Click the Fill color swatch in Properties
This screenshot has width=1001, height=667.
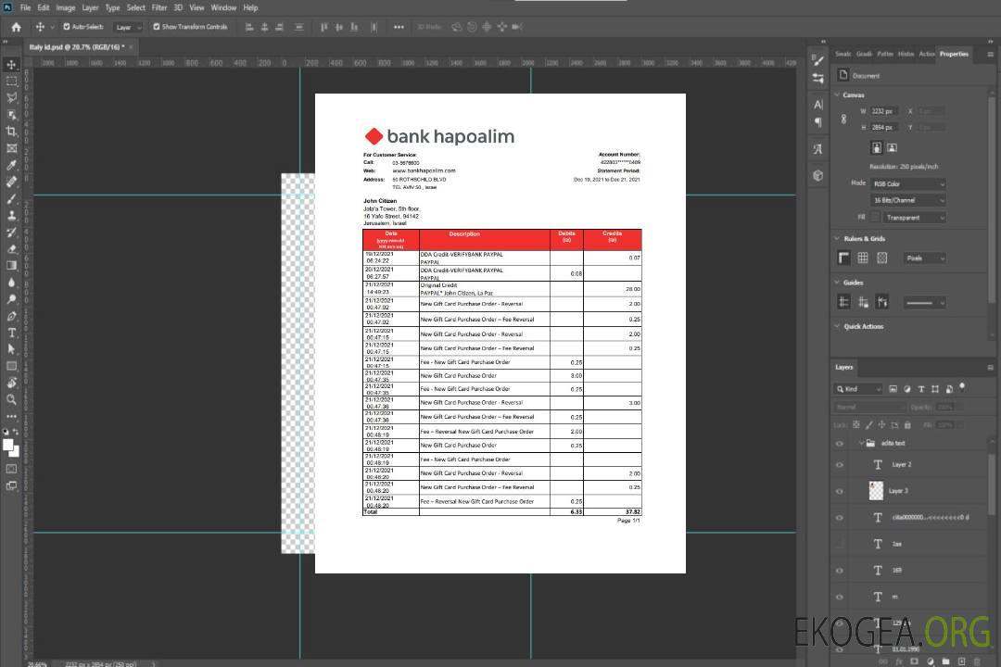[x=876, y=217]
